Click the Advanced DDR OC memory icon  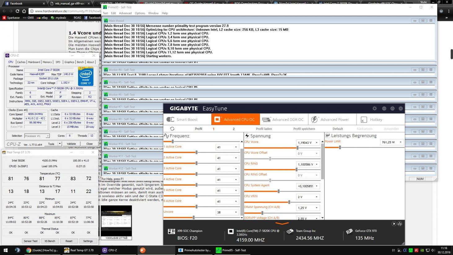point(266,119)
